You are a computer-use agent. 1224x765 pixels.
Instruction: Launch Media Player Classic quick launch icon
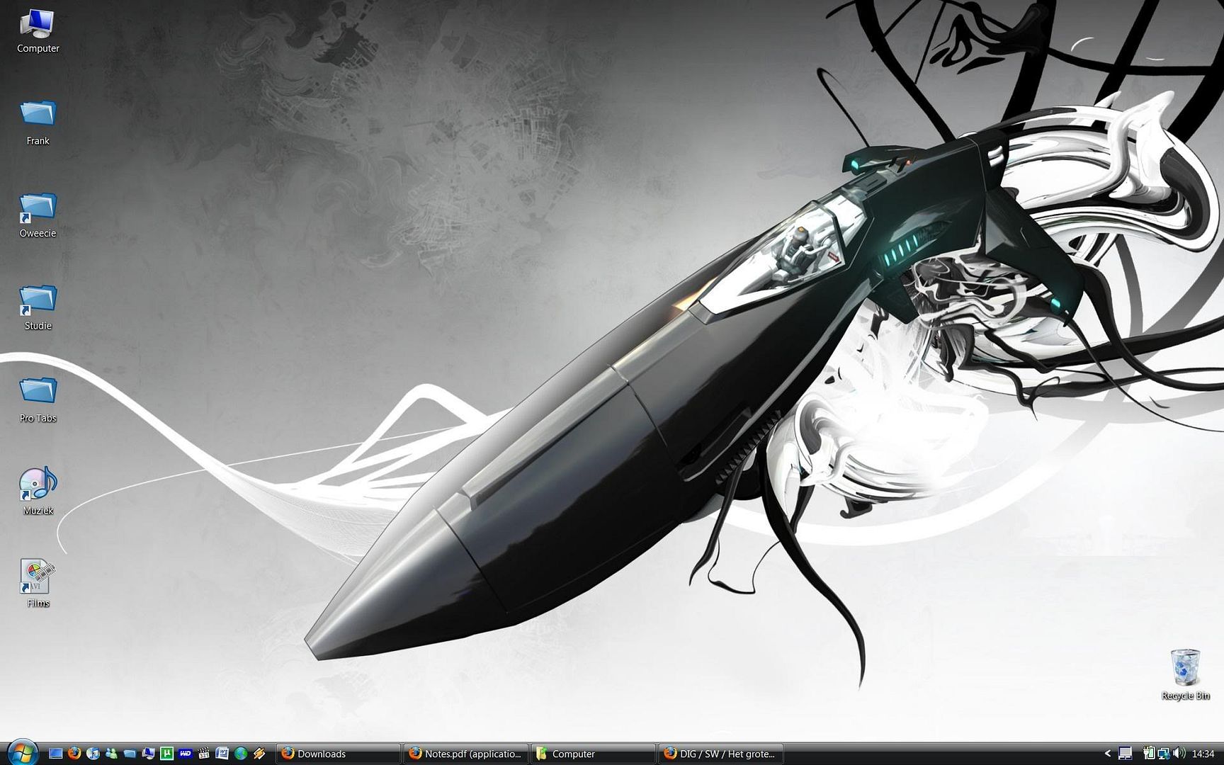(203, 754)
